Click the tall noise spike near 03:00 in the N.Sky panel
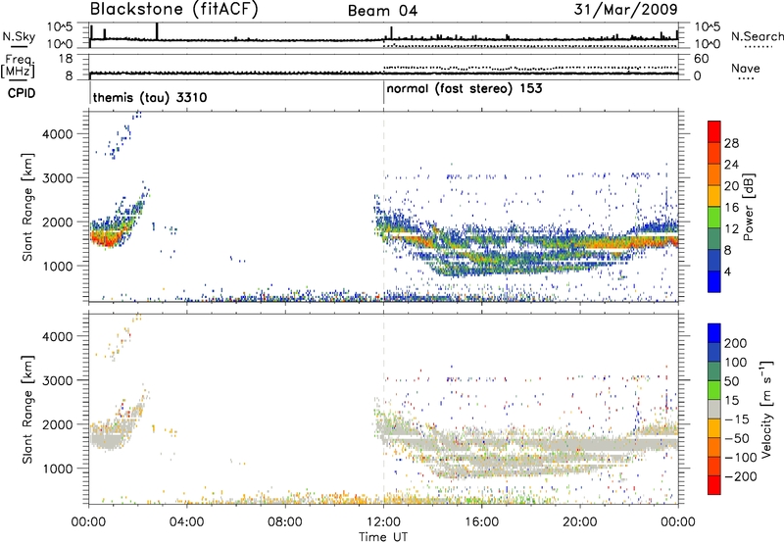This screenshot has height=543, width=784. pos(157,31)
